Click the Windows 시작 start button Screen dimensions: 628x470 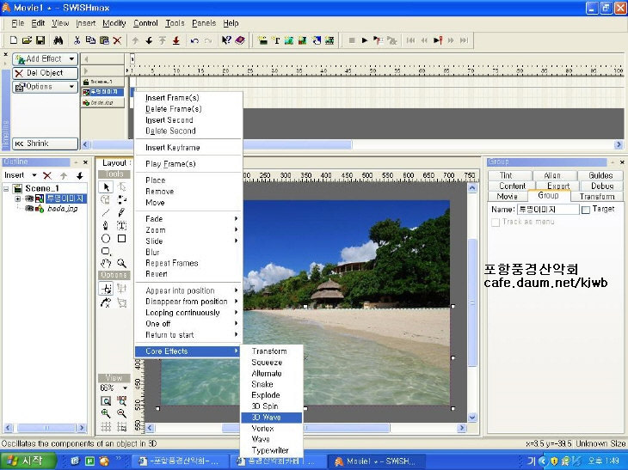(28, 461)
